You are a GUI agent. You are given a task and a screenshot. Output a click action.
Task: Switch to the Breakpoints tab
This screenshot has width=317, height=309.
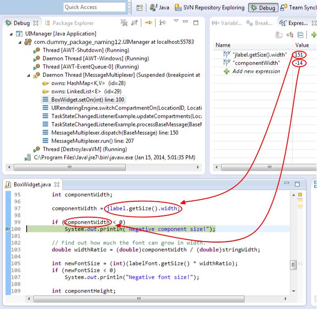click(x=259, y=23)
